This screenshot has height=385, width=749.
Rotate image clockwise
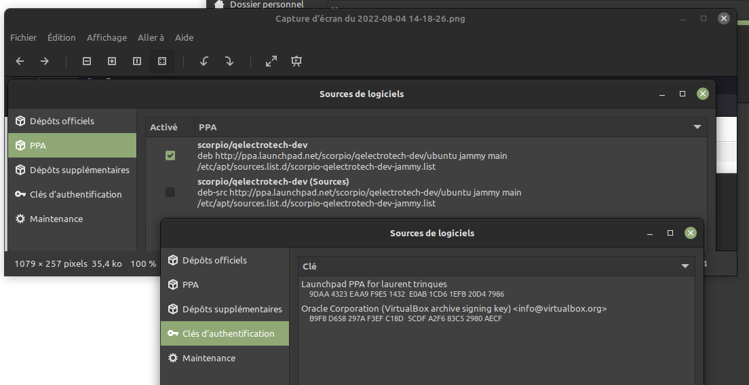click(x=229, y=61)
